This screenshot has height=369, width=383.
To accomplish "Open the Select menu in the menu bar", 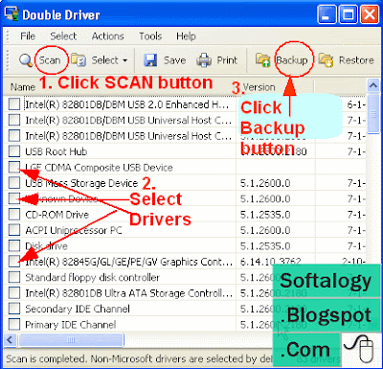I will (63, 36).
